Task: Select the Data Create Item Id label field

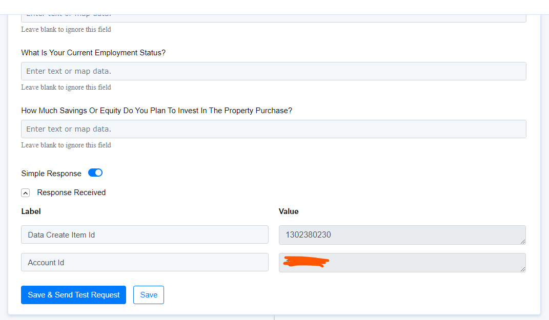Action: pyautogui.click(x=145, y=234)
